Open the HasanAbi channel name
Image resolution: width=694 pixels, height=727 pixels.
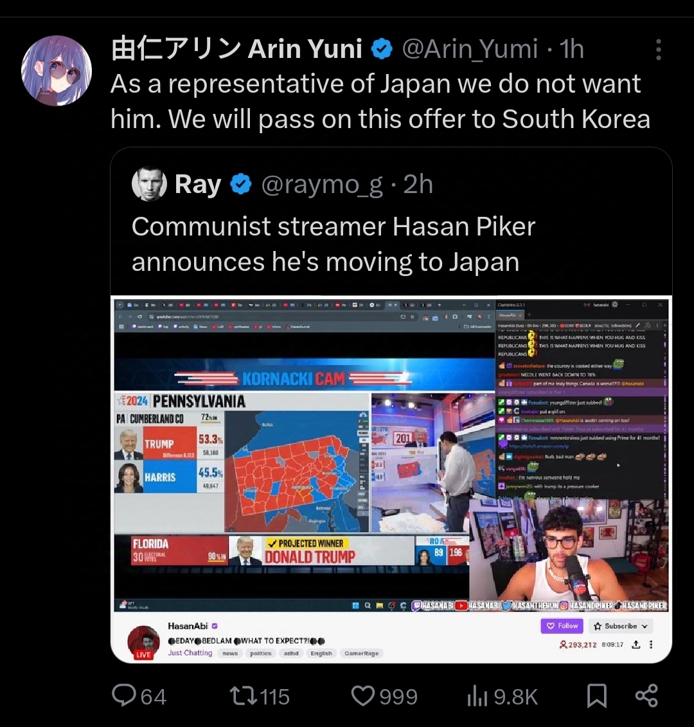tap(188, 626)
